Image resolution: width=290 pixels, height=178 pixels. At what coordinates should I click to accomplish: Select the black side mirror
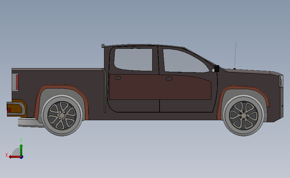point(217,68)
